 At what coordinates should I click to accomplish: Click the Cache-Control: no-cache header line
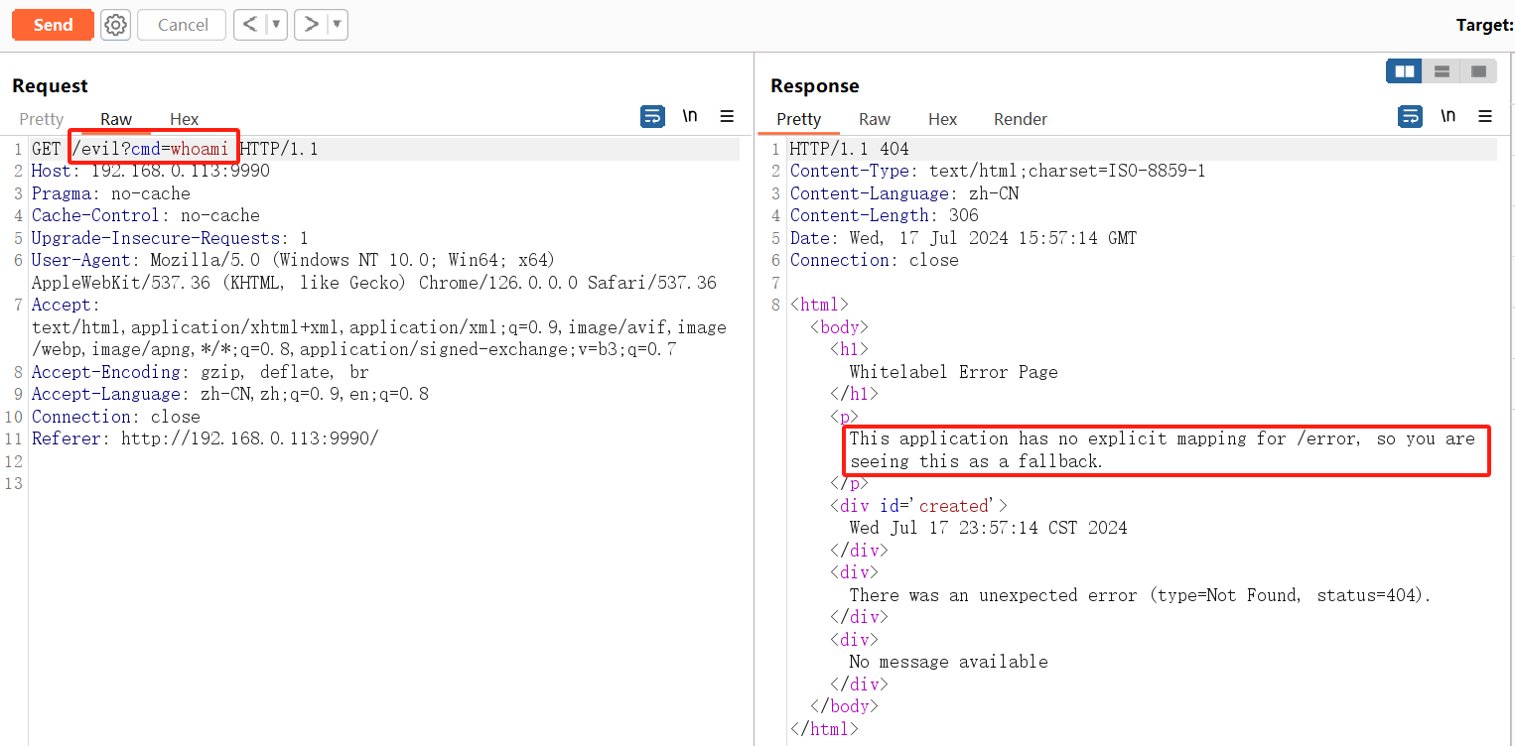(x=146, y=215)
